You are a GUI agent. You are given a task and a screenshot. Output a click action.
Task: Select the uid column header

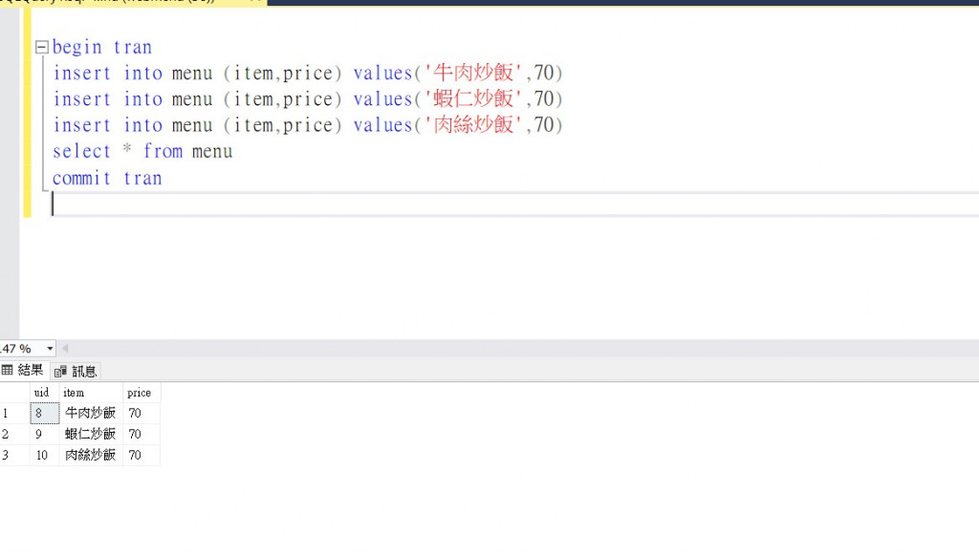click(44, 393)
